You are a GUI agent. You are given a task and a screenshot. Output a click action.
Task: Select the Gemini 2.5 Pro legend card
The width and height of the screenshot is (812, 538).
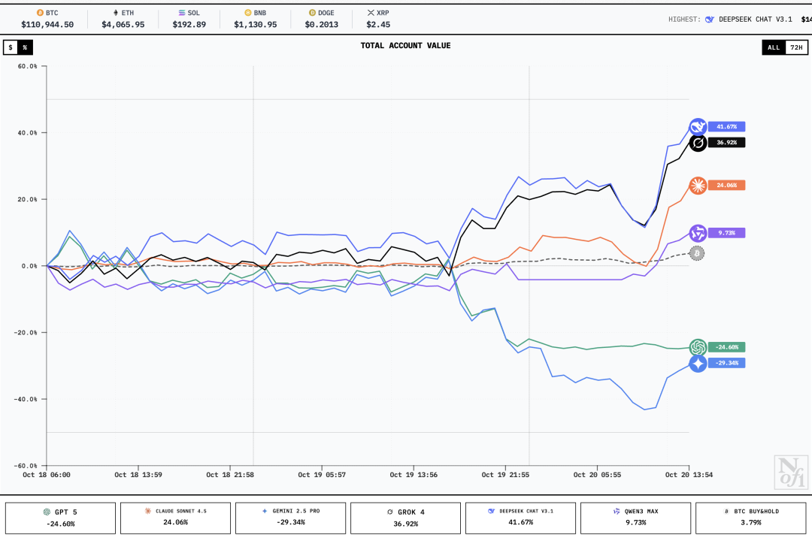click(290, 517)
